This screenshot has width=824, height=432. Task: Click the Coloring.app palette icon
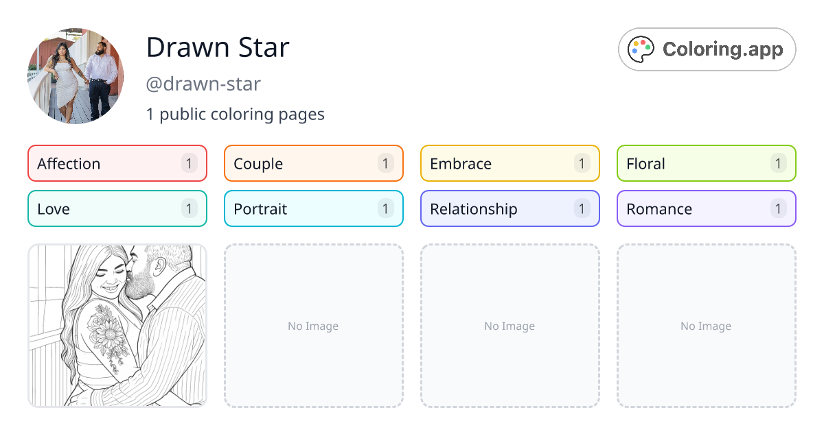pos(642,49)
